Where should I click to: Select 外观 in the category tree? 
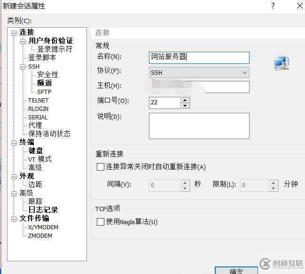(27, 176)
